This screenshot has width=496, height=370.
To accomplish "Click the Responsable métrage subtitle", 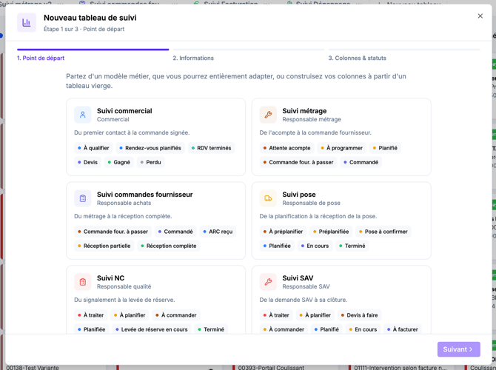I will click(312, 120).
